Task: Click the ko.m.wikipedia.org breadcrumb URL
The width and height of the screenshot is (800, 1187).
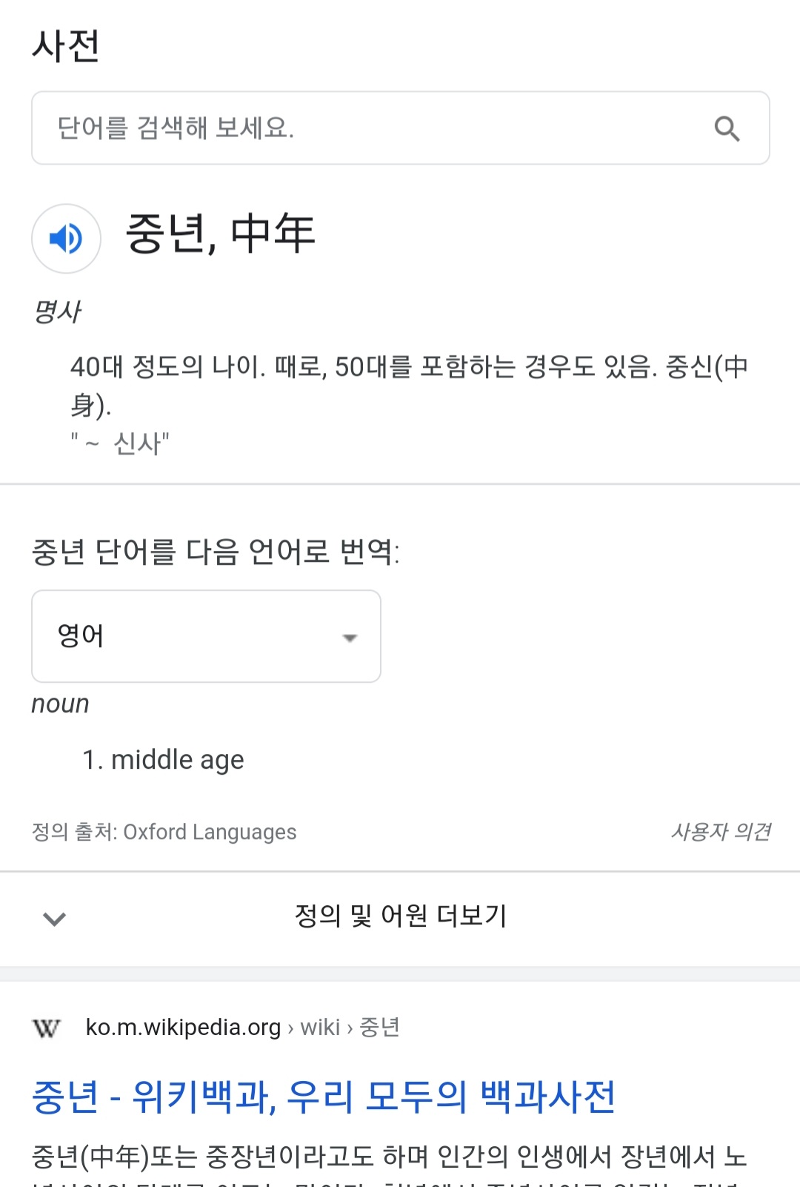Action: [x=183, y=1028]
